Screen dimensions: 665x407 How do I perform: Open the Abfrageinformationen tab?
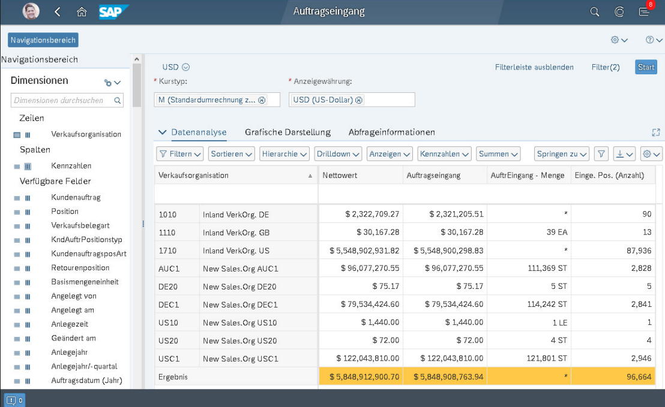(391, 132)
